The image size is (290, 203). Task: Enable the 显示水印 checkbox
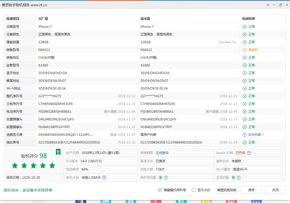tap(194, 190)
